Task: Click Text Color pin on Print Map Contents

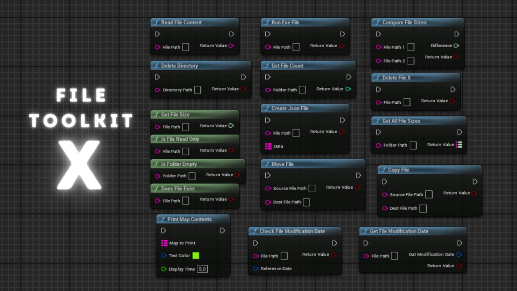Action: [164, 255]
